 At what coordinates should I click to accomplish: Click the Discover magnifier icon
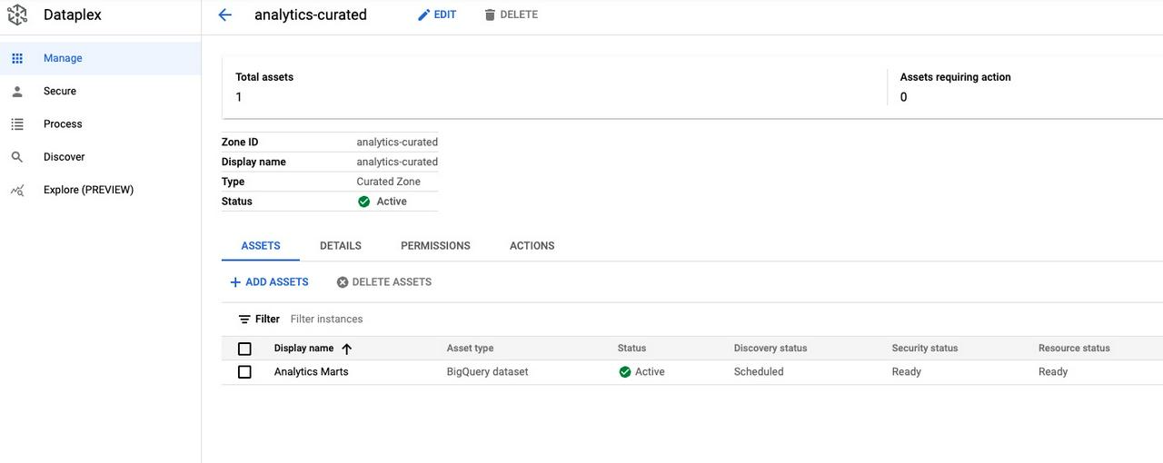(x=17, y=157)
